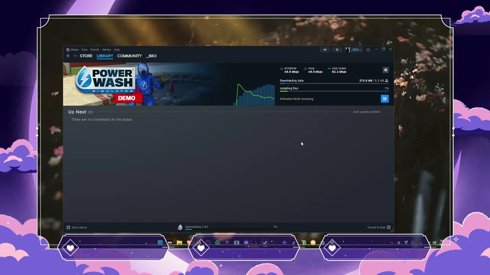
Task: Click the '170.6 MB / 3.2 GB' value
Action: (x=371, y=81)
